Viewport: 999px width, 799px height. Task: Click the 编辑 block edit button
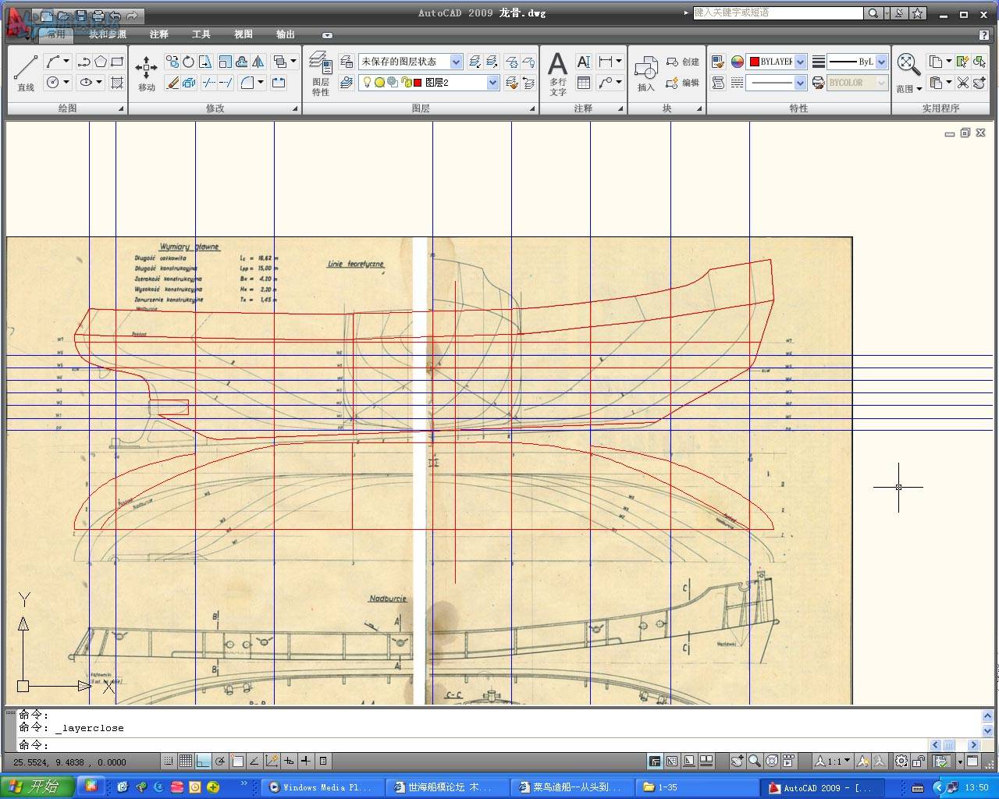683,82
